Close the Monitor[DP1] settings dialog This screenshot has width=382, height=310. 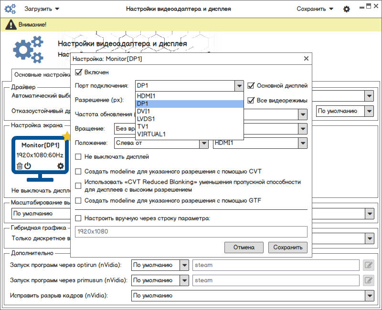pyautogui.click(x=306, y=59)
